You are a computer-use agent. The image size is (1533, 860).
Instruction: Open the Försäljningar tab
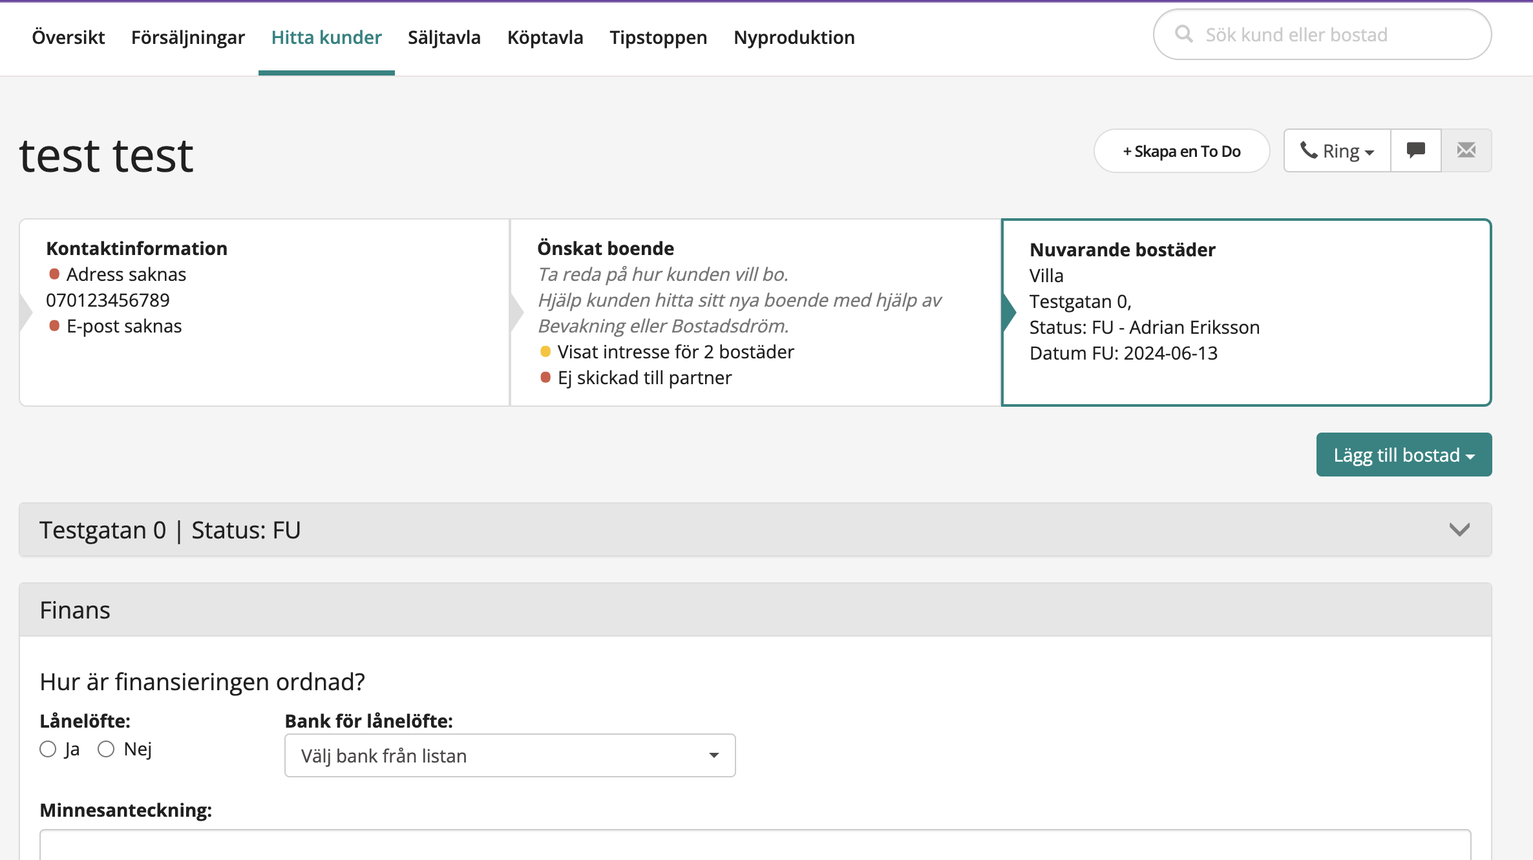187,37
